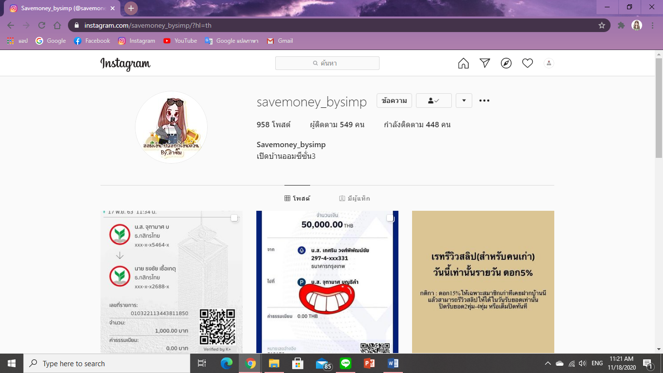The image size is (663, 373).
Task: Open the Kasikorn 1,000.00 baht slip post
Action: point(171,282)
